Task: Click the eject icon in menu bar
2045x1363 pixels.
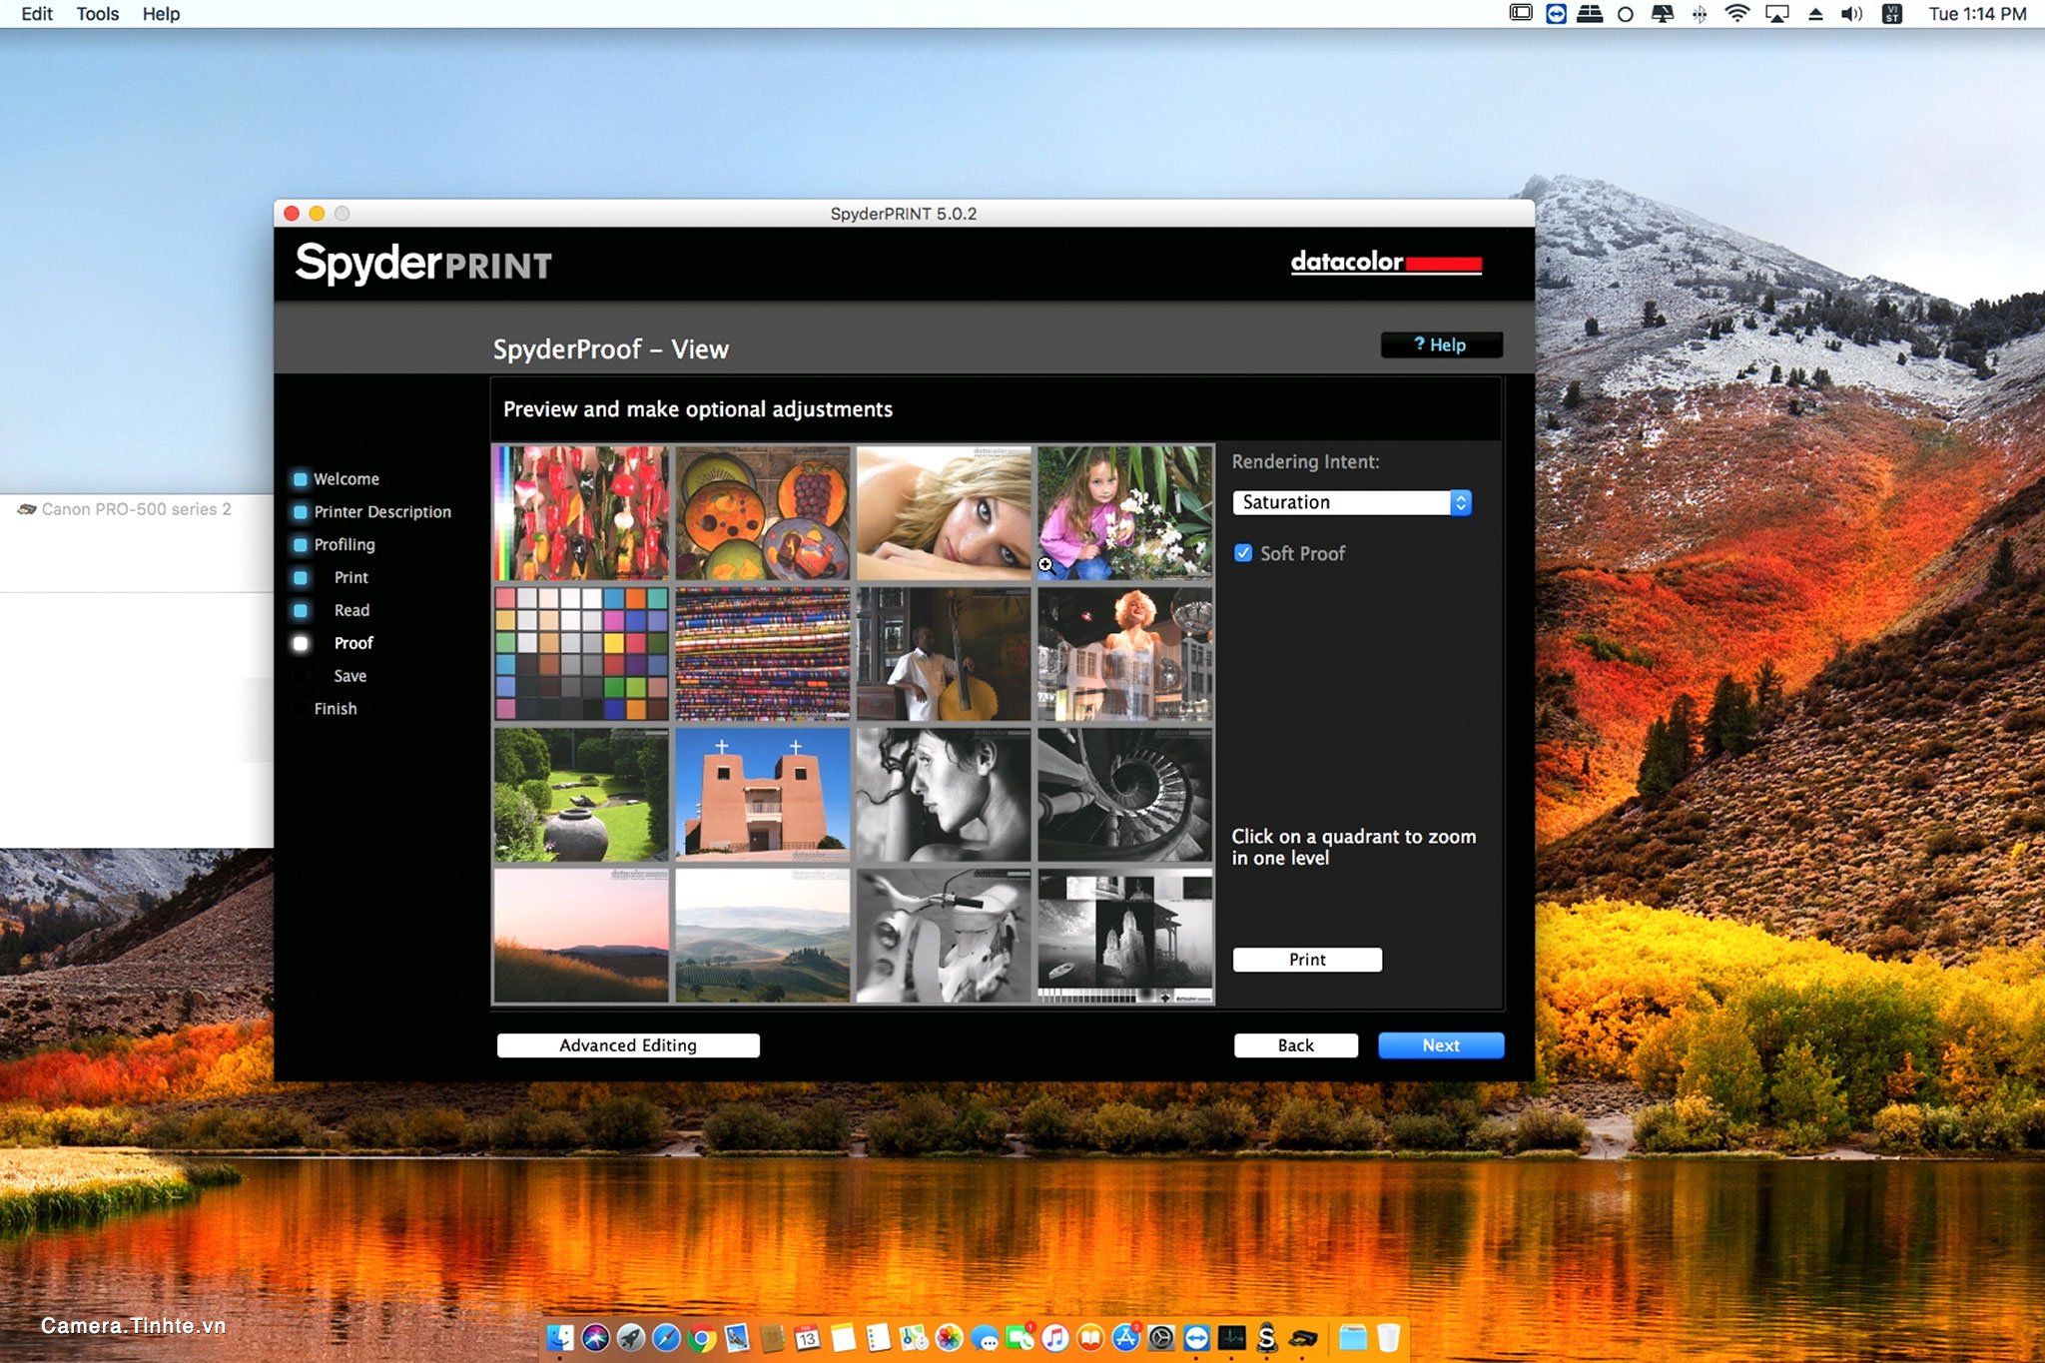Action: (1815, 14)
